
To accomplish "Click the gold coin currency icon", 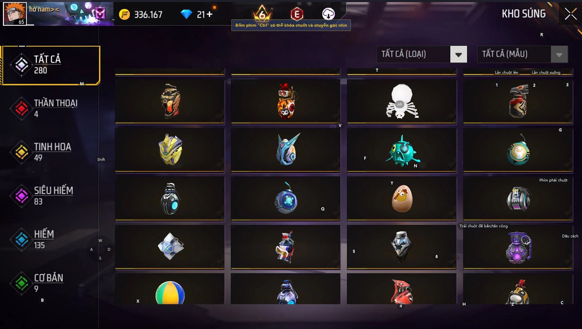I will (x=124, y=15).
